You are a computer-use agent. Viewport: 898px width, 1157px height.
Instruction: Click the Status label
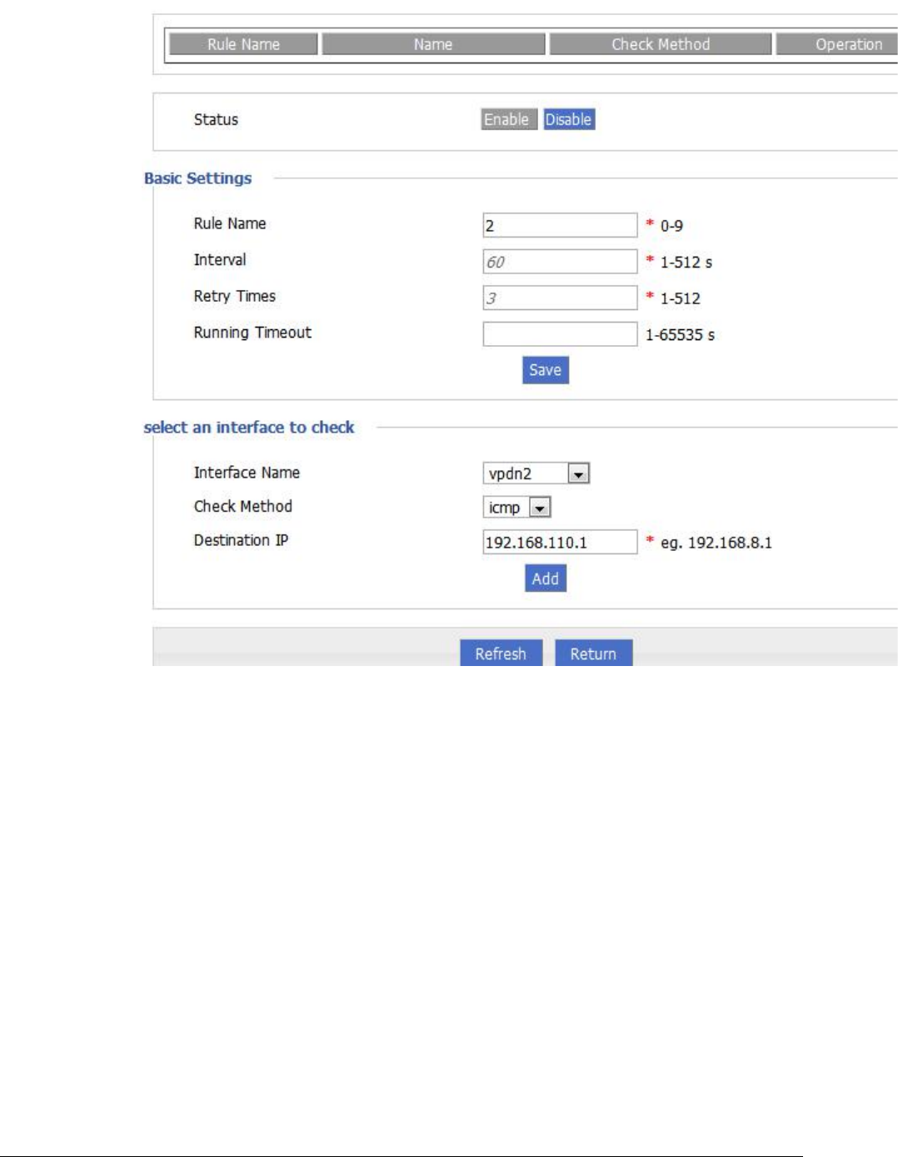pyautogui.click(x=216, y=119)
